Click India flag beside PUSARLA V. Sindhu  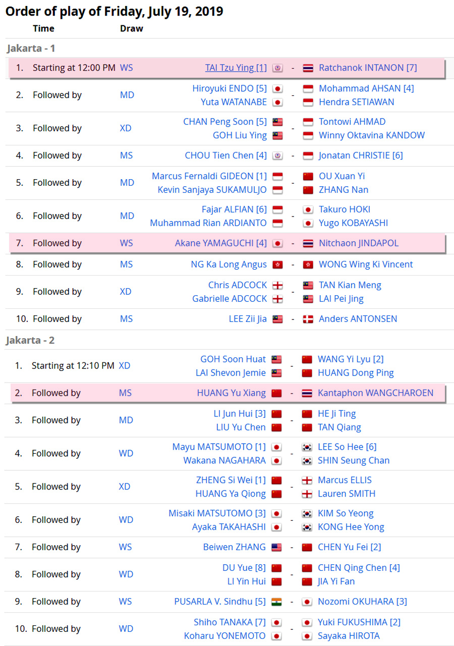[276, 602]
